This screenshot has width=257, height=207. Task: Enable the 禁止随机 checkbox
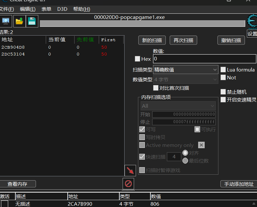click(x=223, y=92)
